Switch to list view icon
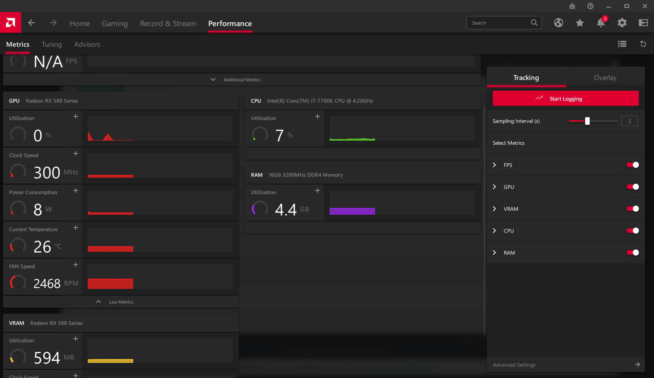This screenshot has height=378, width=654. point(622,44)
